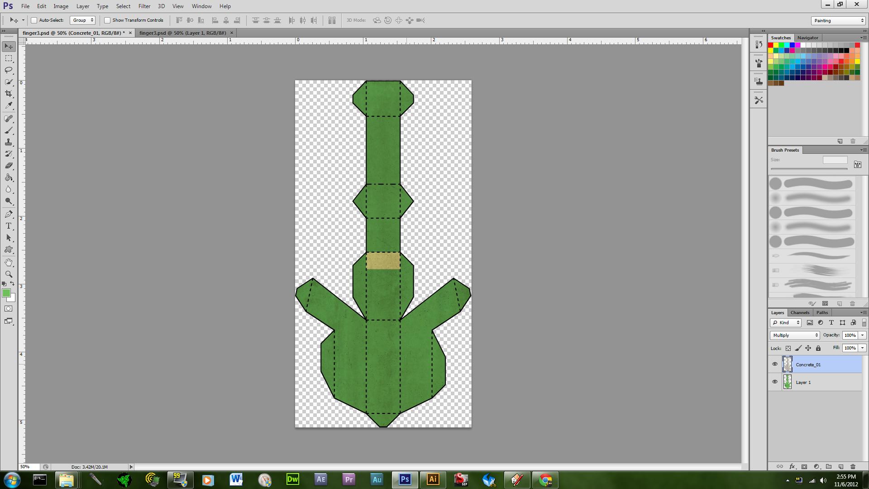Image resolution: width=869 pixels, height=489 pixels.
Task: Open the Auto-Select Group dropdown
Action: tap(82, 20)
